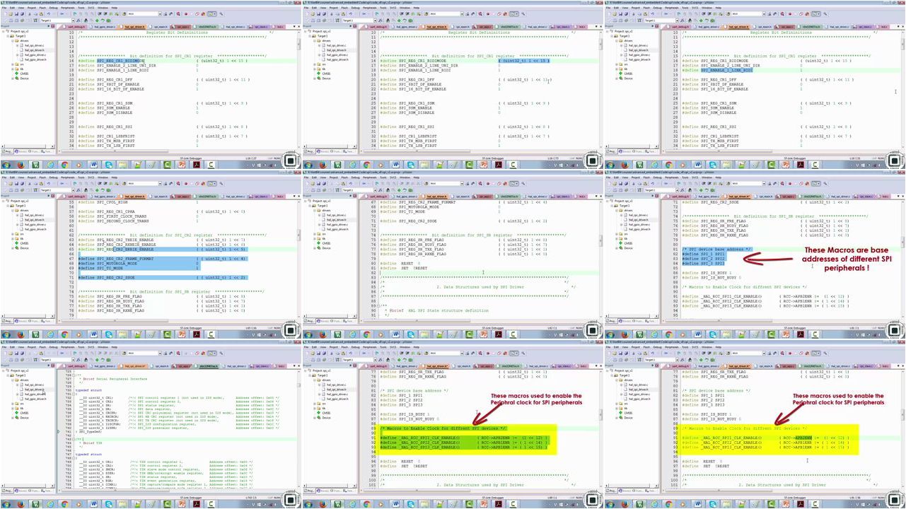Click red breakpoint dot icon in top-left screenshot
The height and width of the screenshot is (509, 906).
(x=186, y=14)
